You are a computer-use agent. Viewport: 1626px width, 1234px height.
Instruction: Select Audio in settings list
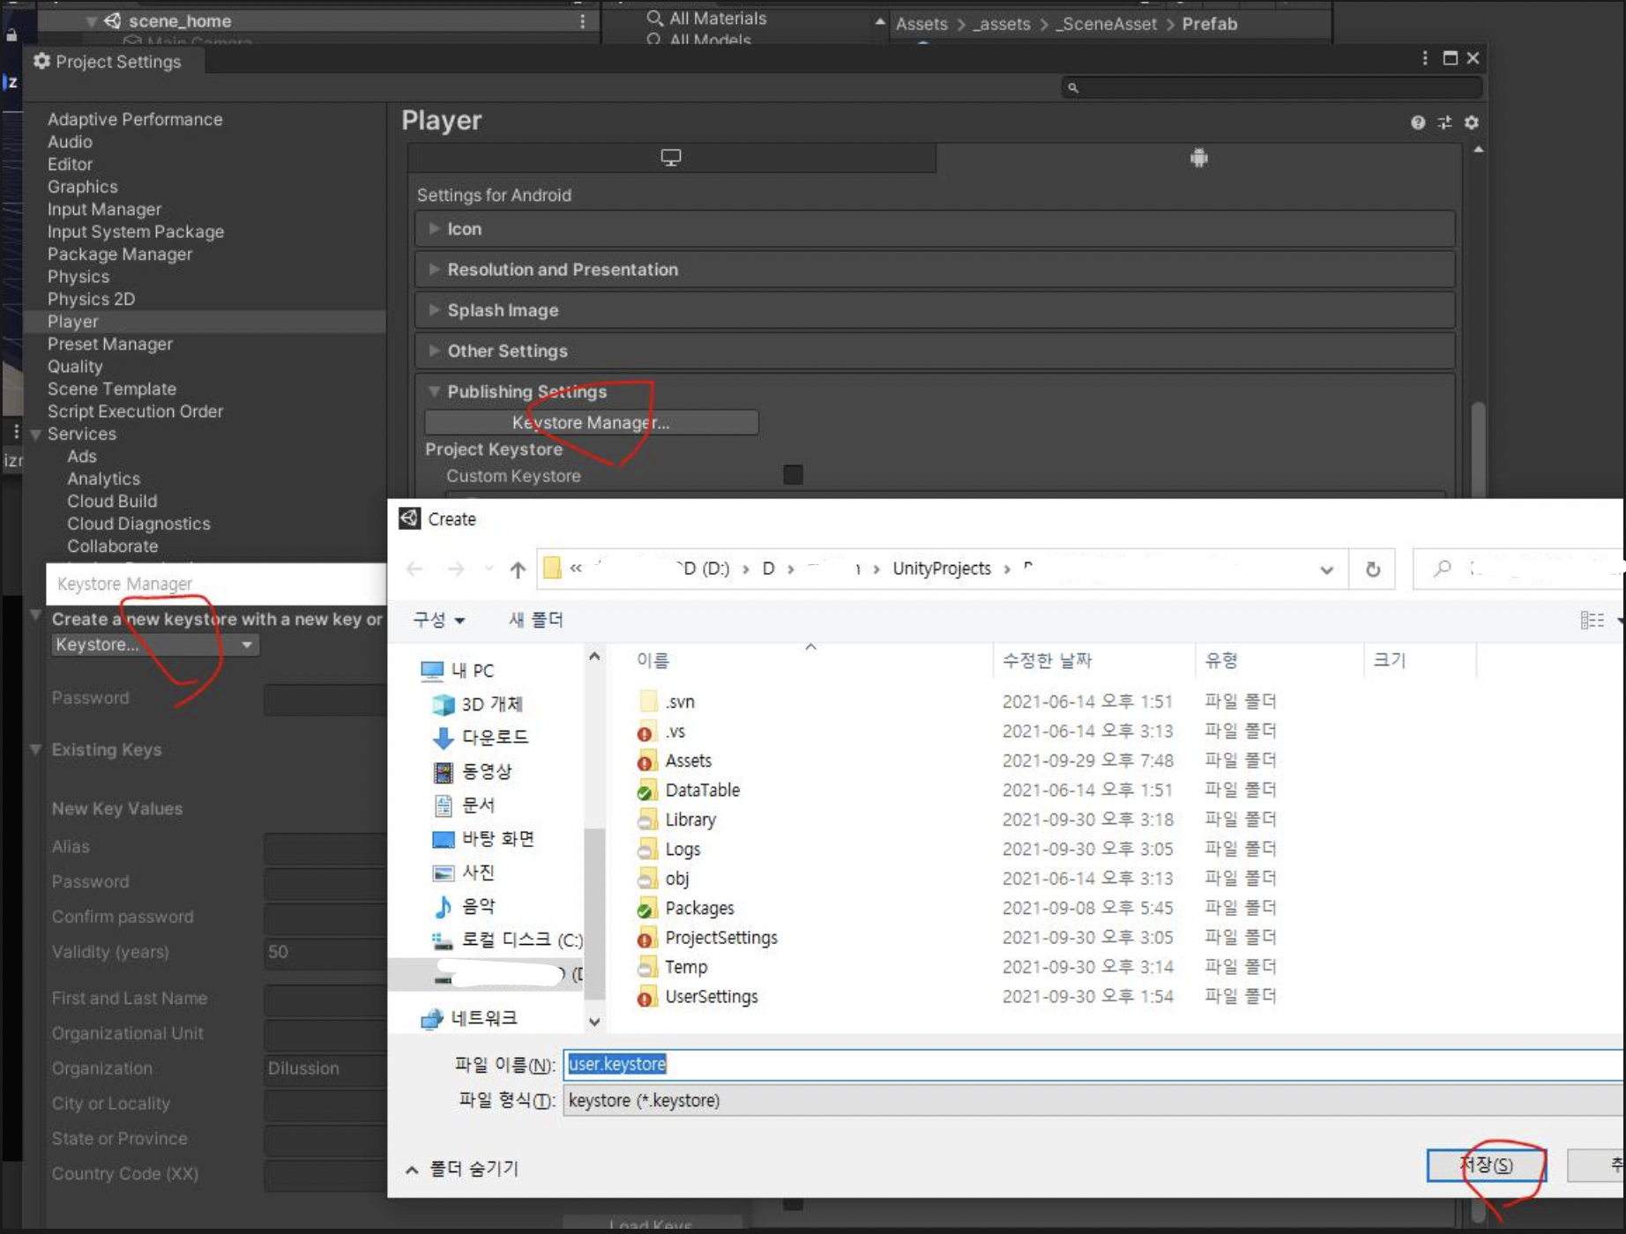click(70, 142)
